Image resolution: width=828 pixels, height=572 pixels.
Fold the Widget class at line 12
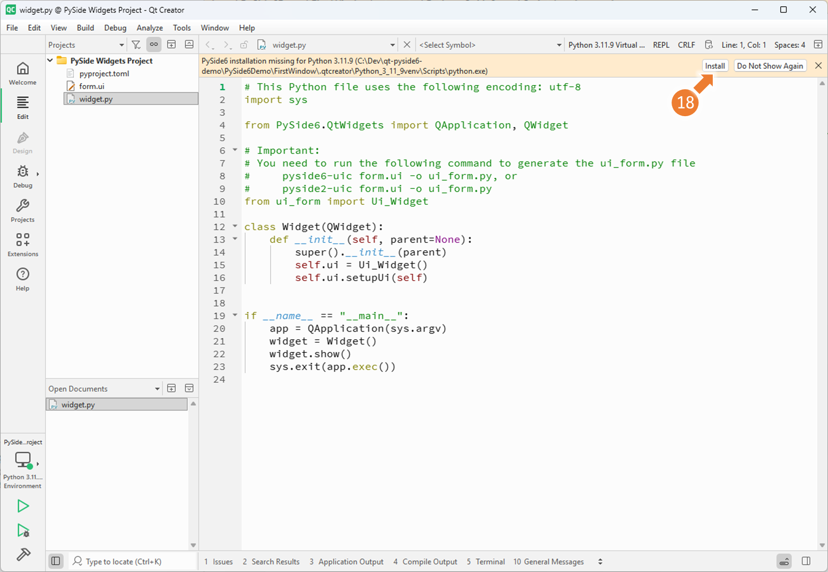pyautogui.click(x=235, y=226)
